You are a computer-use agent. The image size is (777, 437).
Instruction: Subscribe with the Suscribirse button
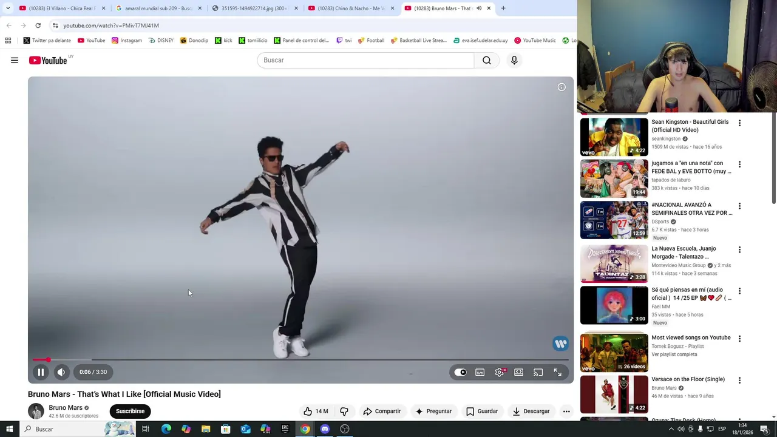[131, 411]
